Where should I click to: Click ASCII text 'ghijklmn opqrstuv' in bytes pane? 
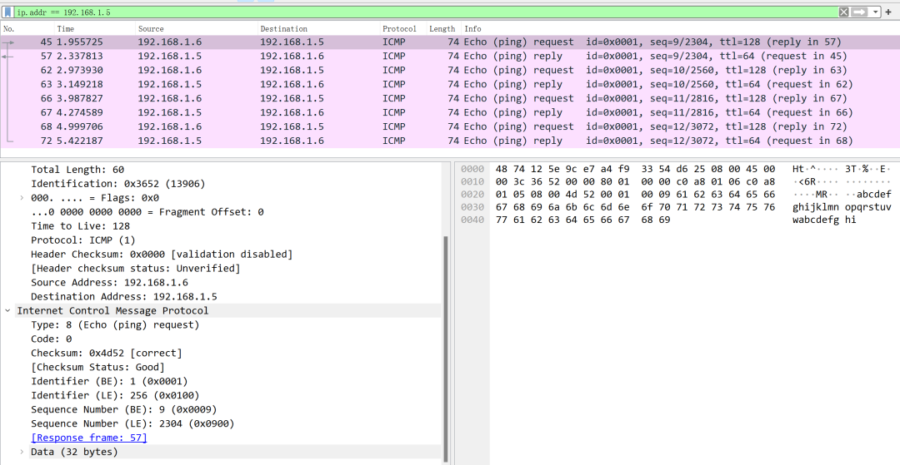842,207
